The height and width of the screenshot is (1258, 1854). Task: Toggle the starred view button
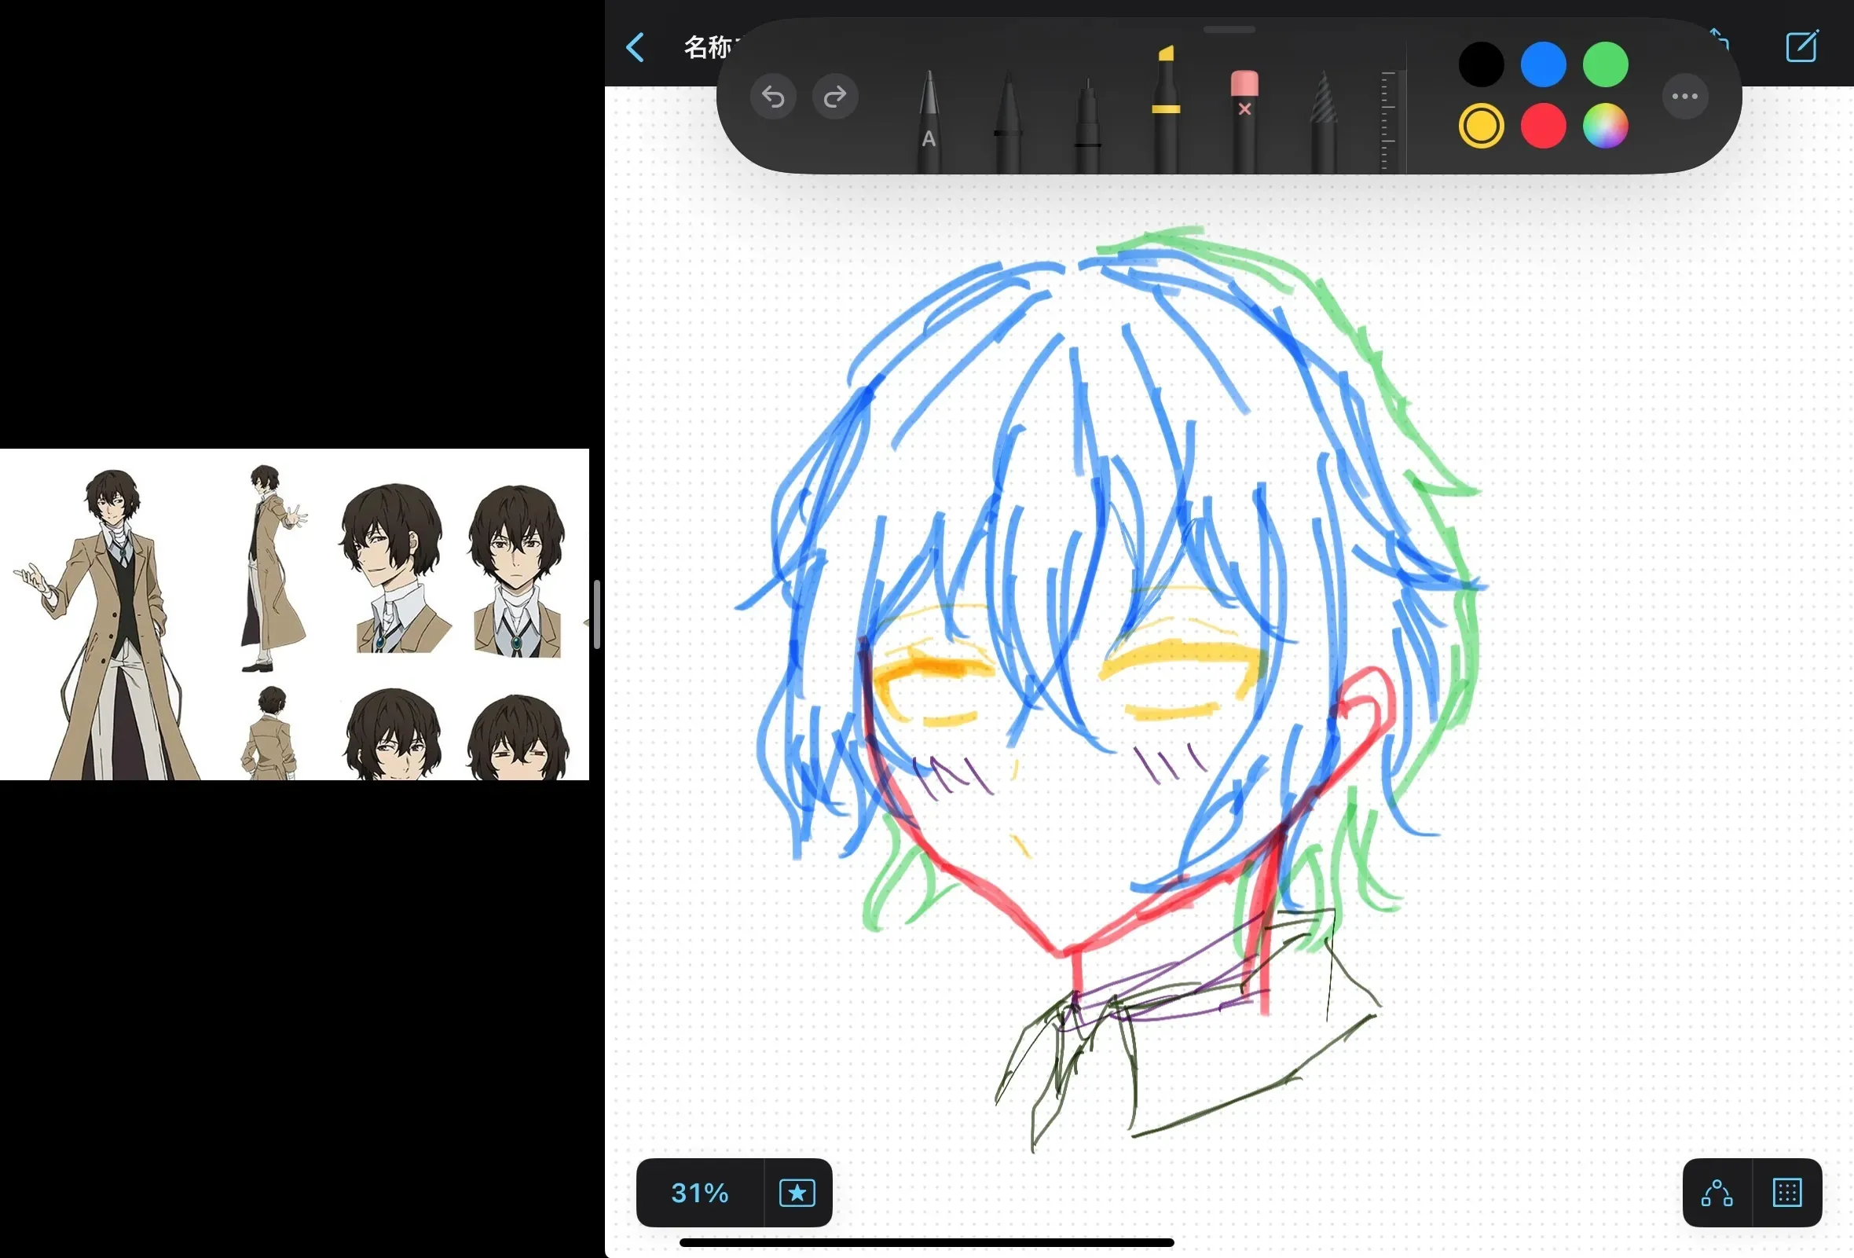(796, 1193)
